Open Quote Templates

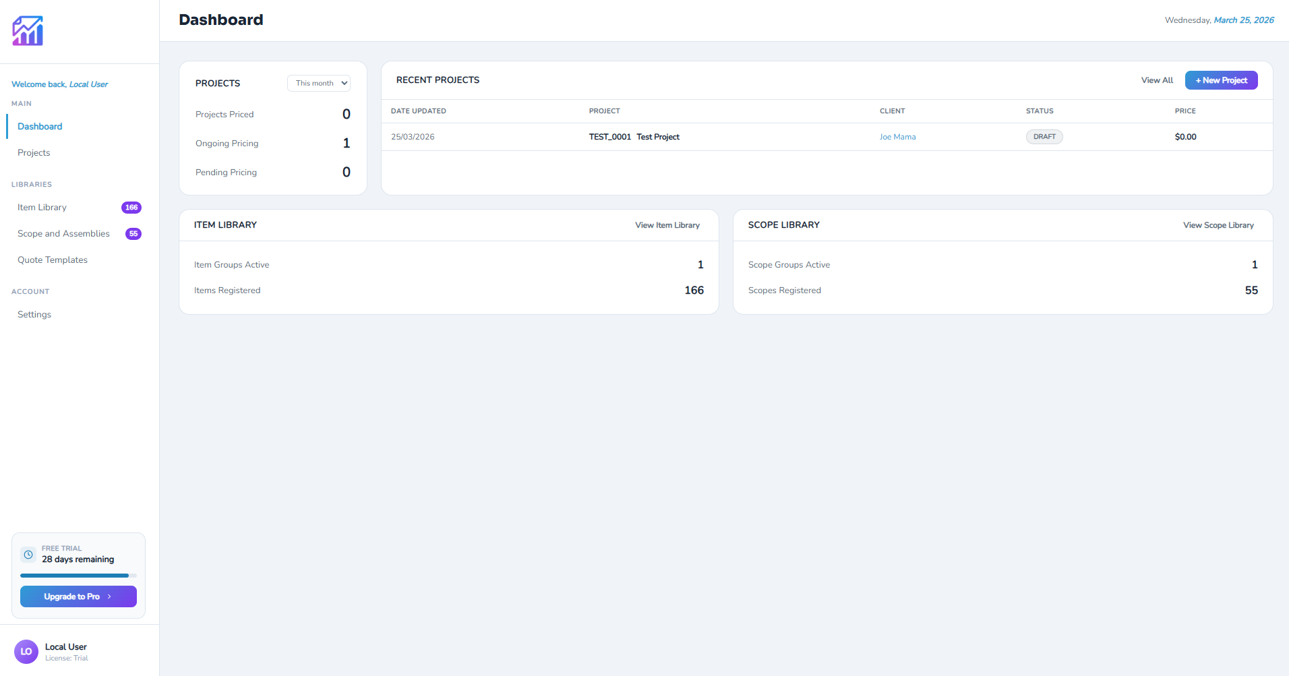[x=53, y=259]
